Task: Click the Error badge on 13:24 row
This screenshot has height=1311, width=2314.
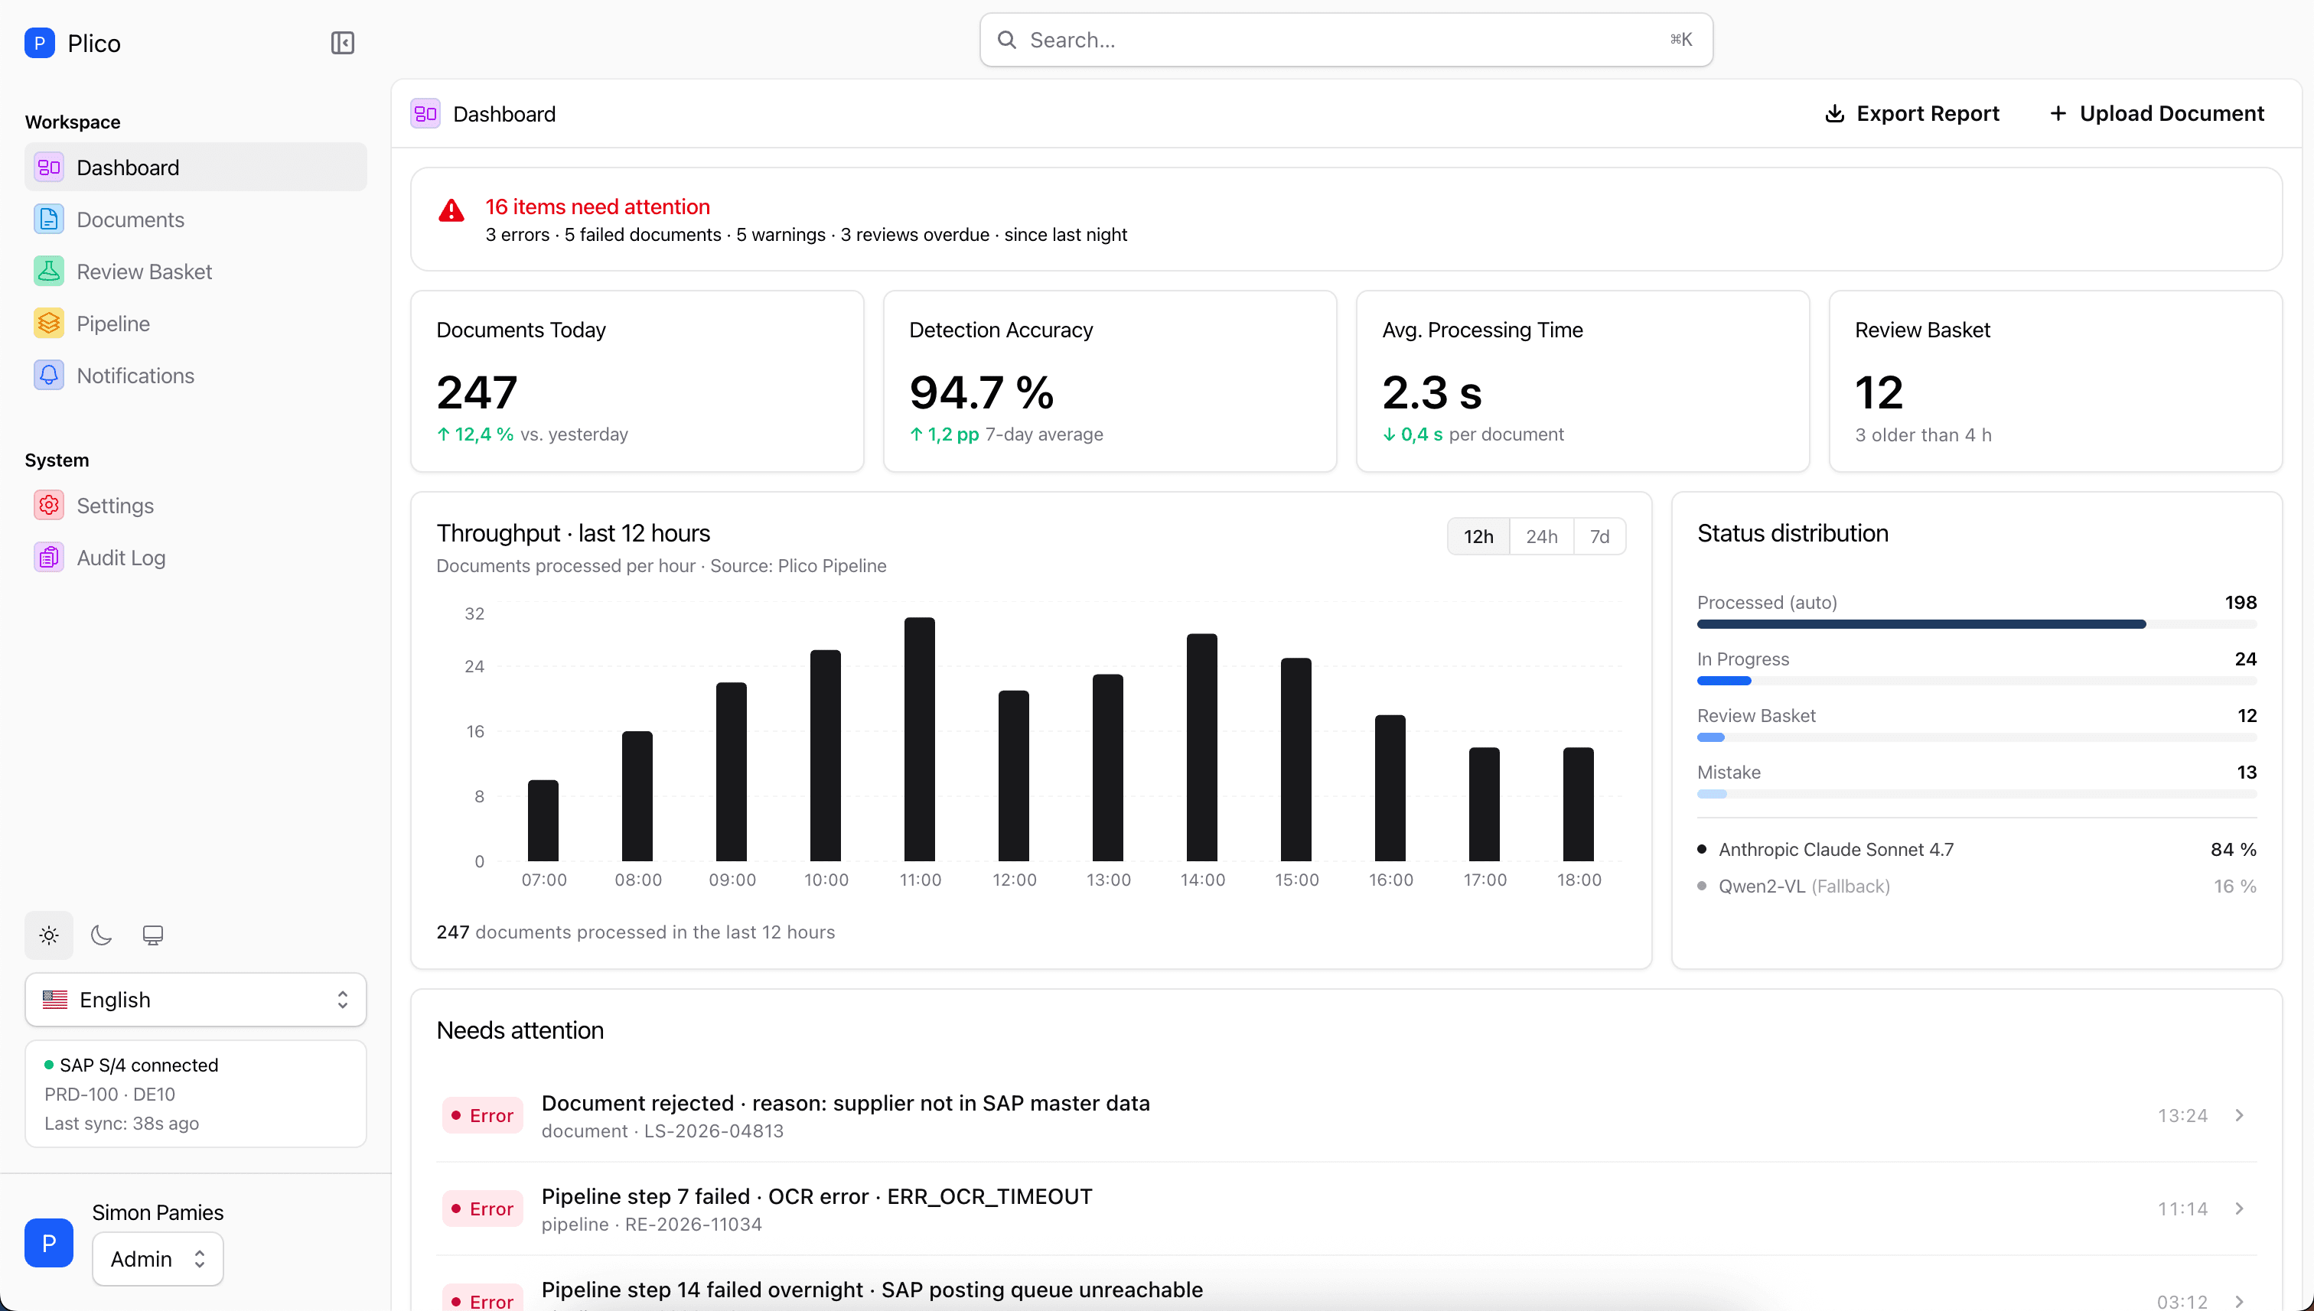Action: (x=483, y=1116)
